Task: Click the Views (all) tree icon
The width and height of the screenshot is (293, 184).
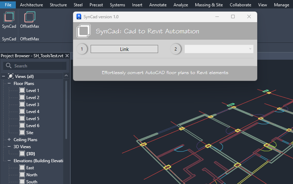Action: tap(11, 76)
